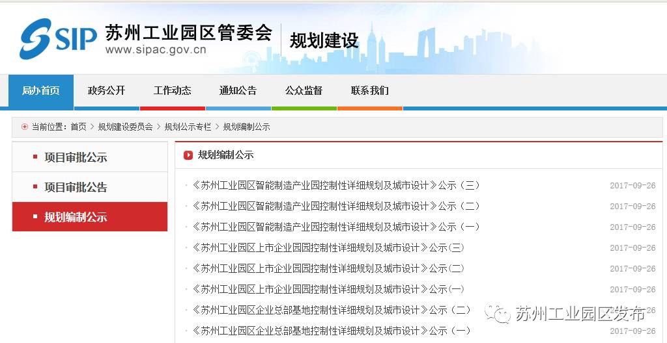Open 项目审批公告 in the sidebar
The height and width of the screenshot is (343, 667).
(x=90, y=187)
